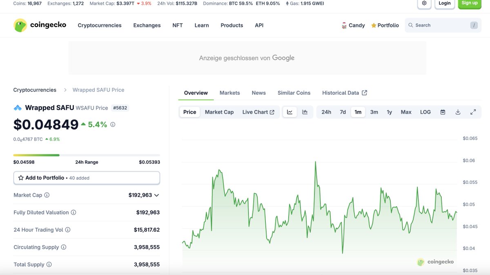
Task: Download the chart data
Action: coord(458,112)
